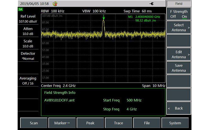Click the green SA mode indicator
This screenshot has height=130, width=211.
[21, 9]
